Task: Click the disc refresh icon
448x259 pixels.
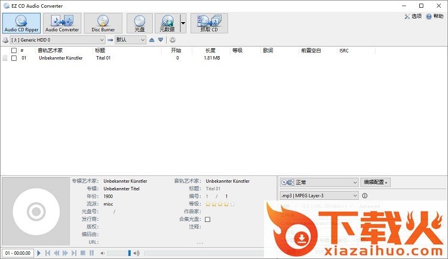Action: tap(173, 40)
